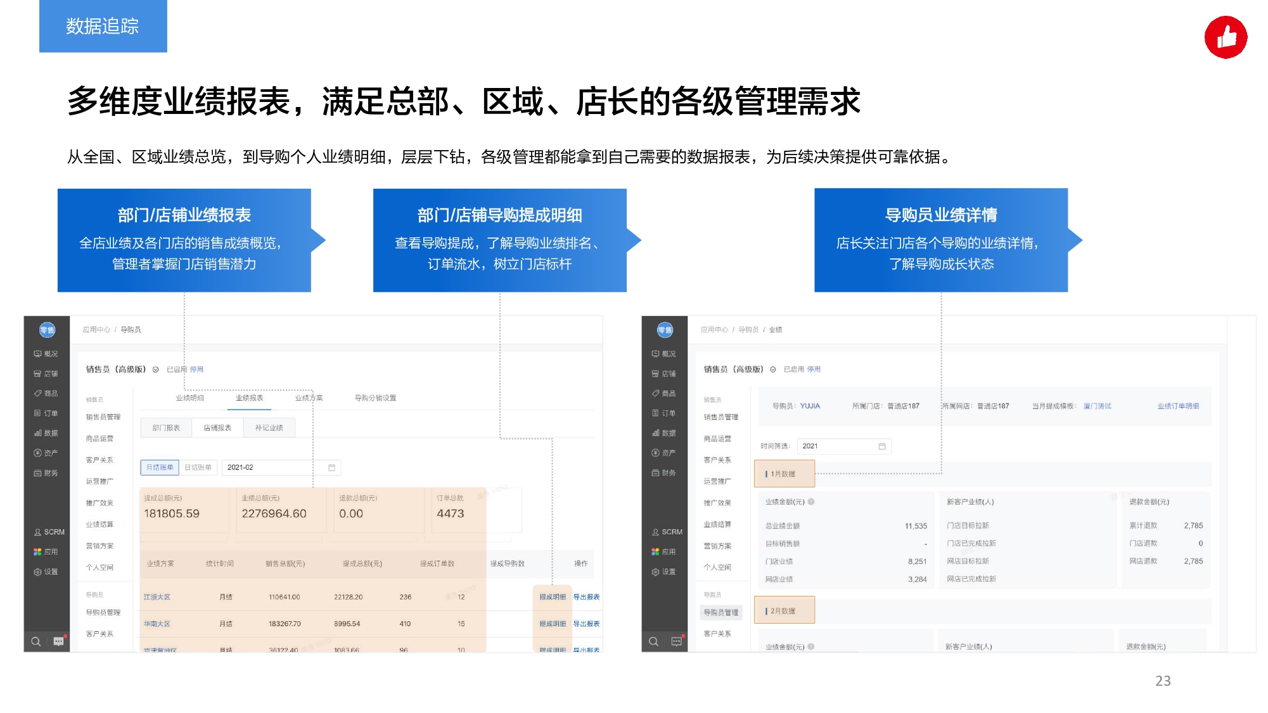Open 订单 in the right screenshot's dark sidebar
This screenshot has height=713, width=1268.
pyautogui.click(x=663, y=413)
